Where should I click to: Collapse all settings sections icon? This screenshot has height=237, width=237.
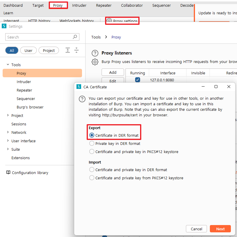[76, 50]
